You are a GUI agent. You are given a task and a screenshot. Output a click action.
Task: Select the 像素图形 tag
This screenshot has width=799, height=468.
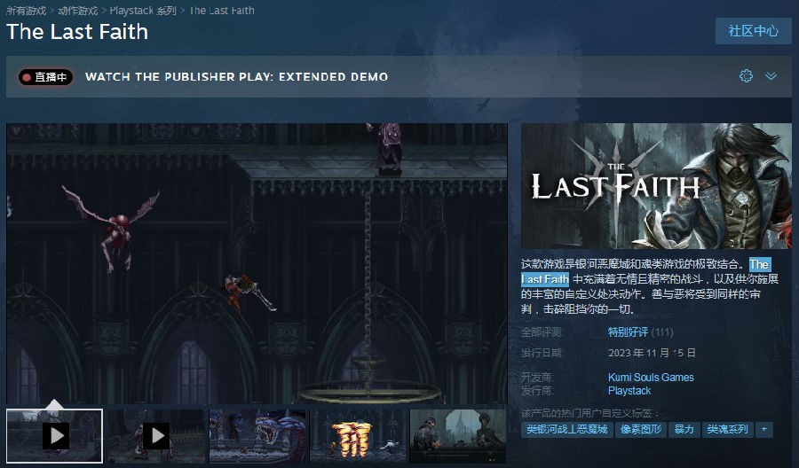pos(640,429)
